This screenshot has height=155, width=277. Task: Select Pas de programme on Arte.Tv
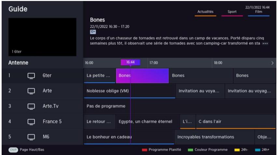(x=180, y=106)
